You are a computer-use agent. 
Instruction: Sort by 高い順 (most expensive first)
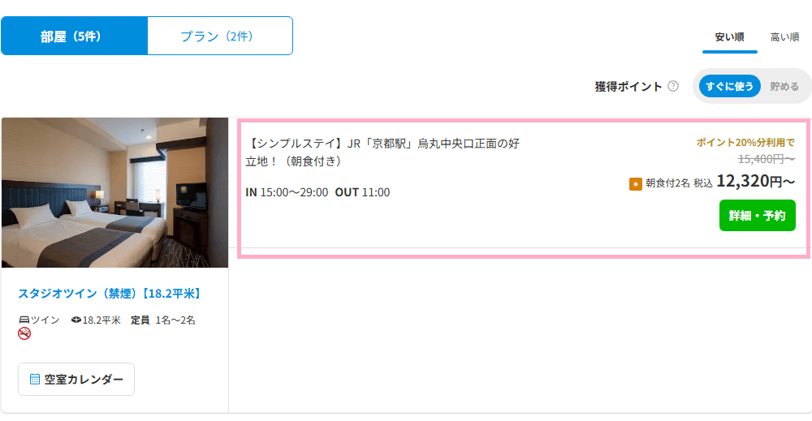point(784,37)
